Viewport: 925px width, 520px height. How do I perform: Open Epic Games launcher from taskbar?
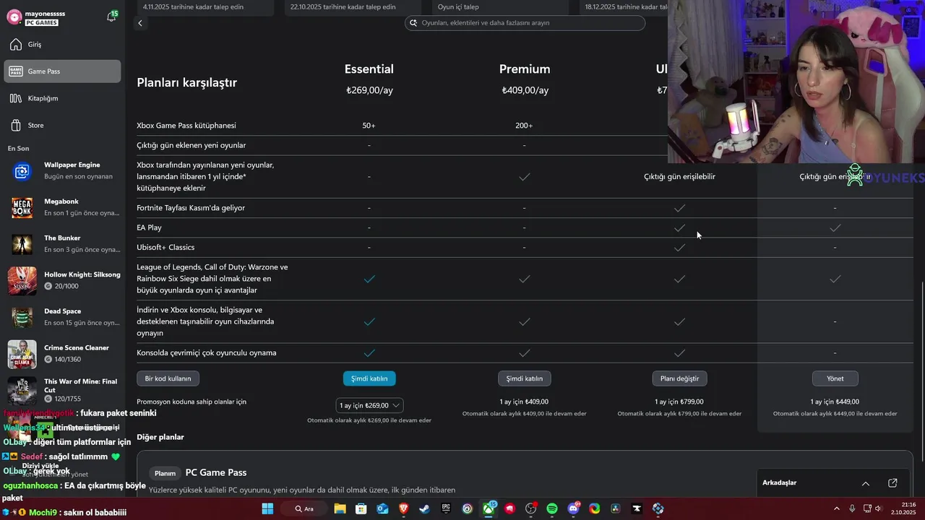coord(446,508)
